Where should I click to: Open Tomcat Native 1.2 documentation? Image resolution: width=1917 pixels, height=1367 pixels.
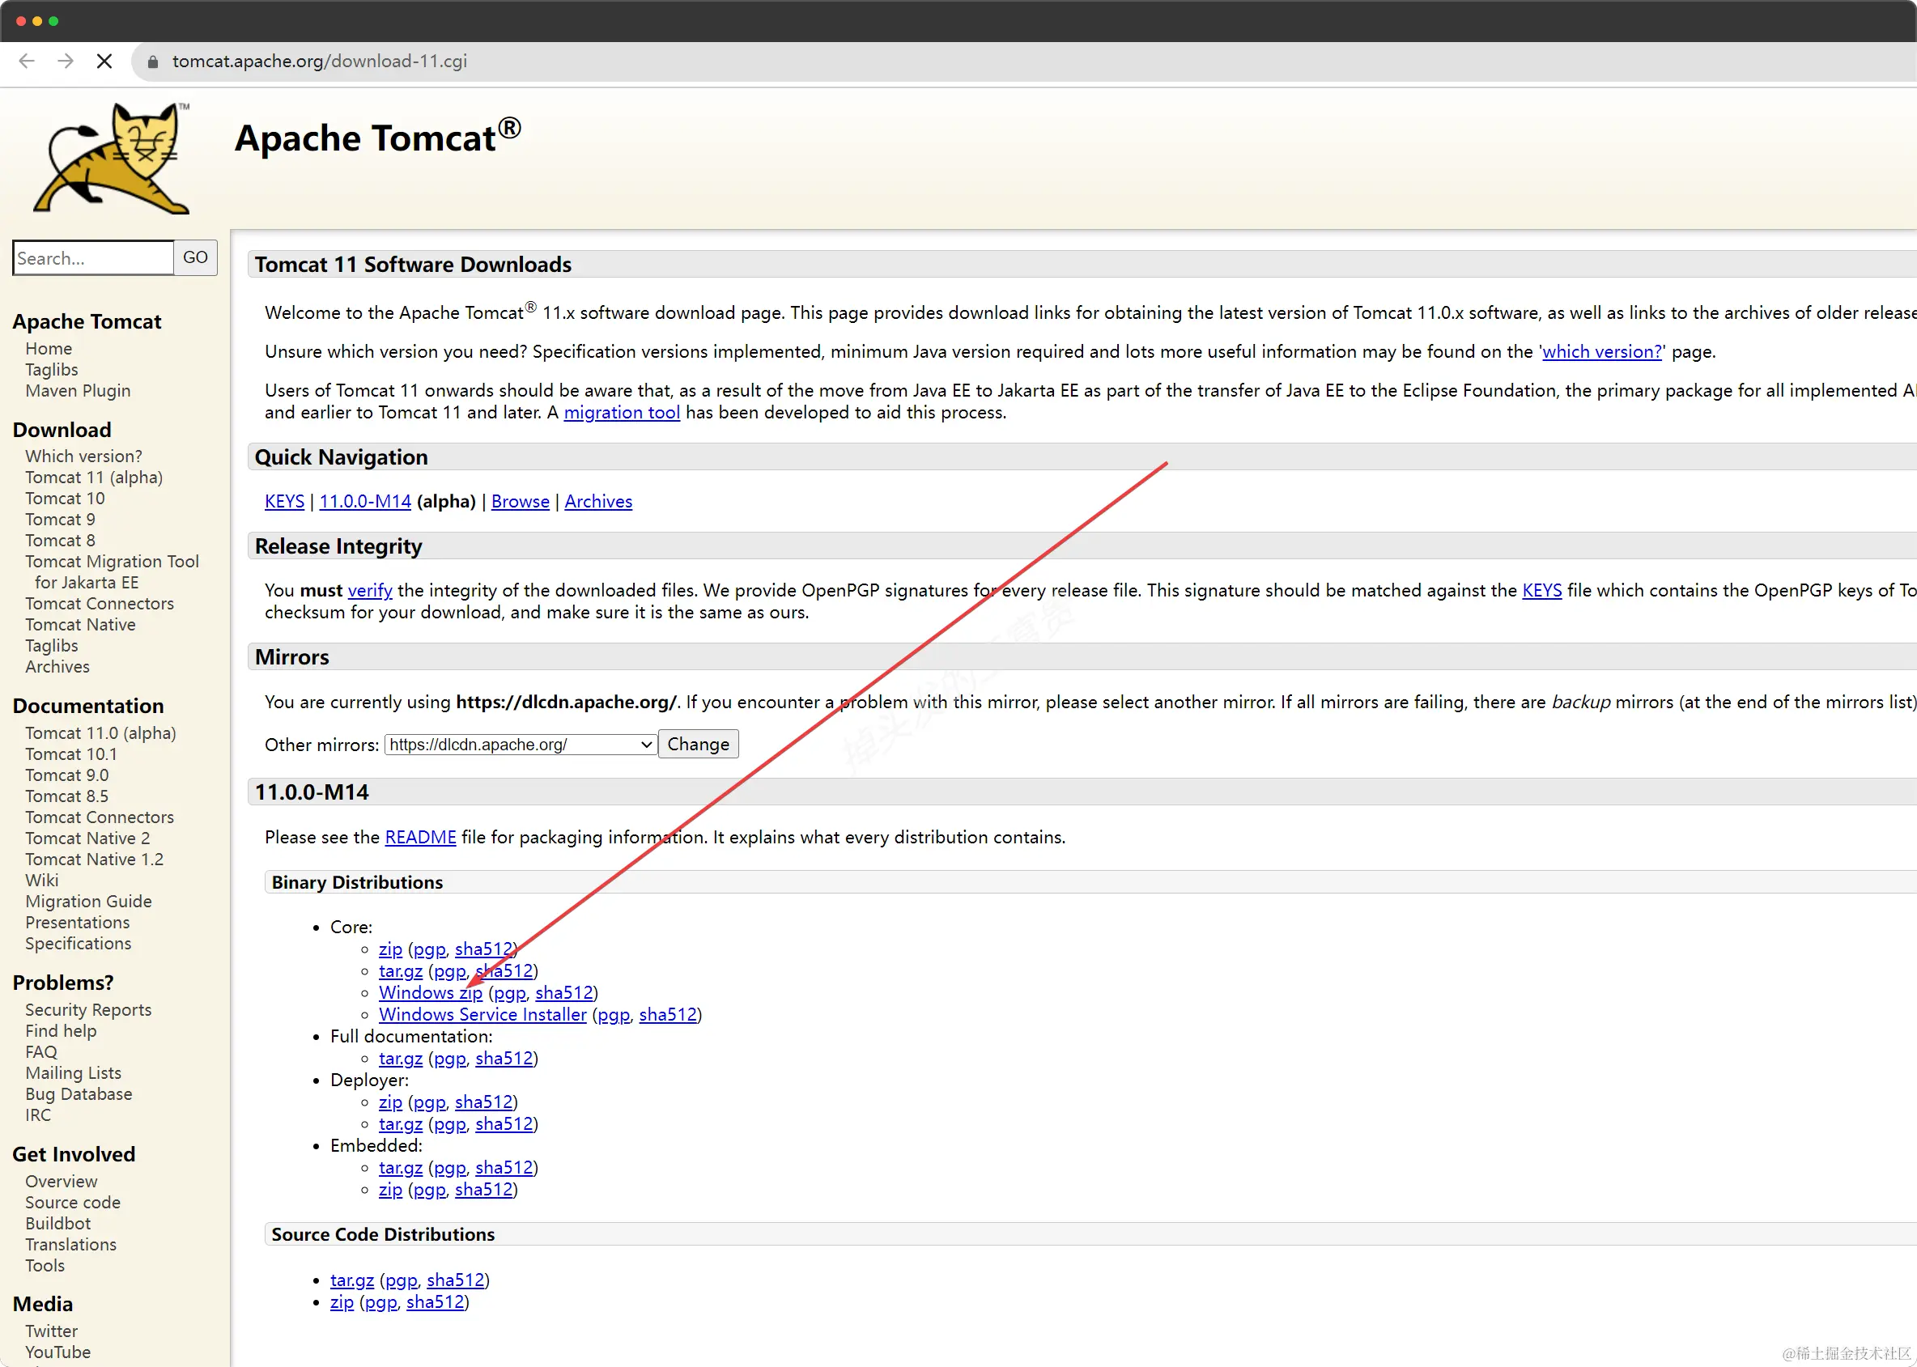[x=94, y=860]
